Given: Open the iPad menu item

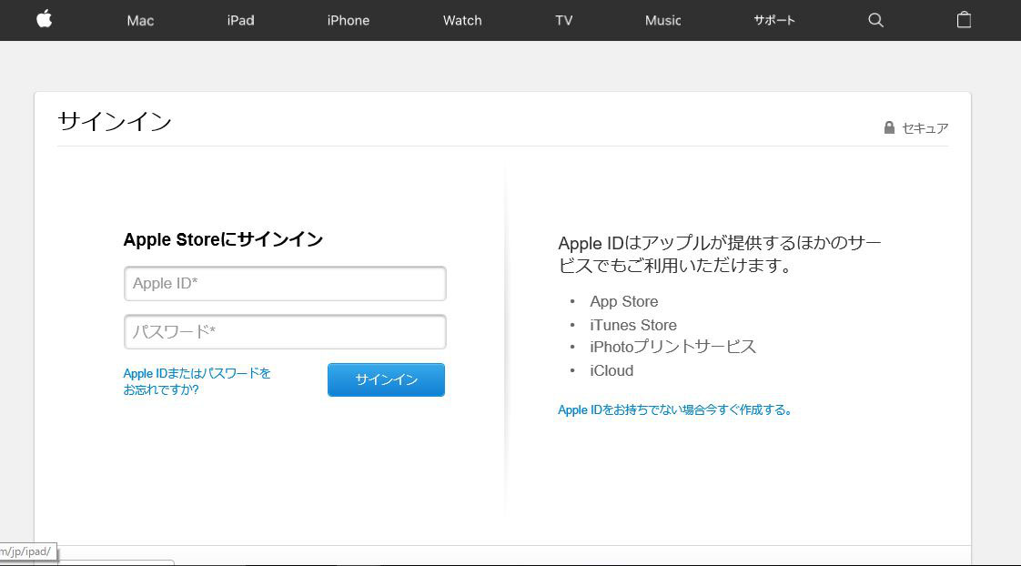Looking at the screenshot, I should (240, 20).
